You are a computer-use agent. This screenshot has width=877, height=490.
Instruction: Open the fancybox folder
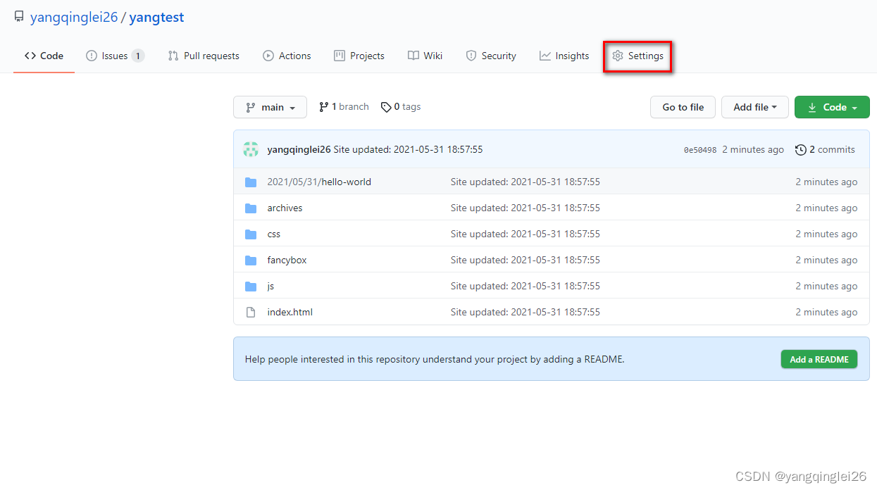[287, 260]
